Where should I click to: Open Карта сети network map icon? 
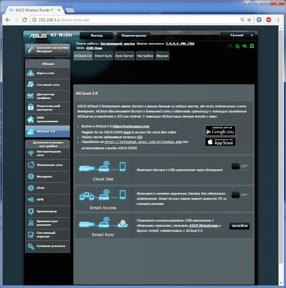click(31, 73)
